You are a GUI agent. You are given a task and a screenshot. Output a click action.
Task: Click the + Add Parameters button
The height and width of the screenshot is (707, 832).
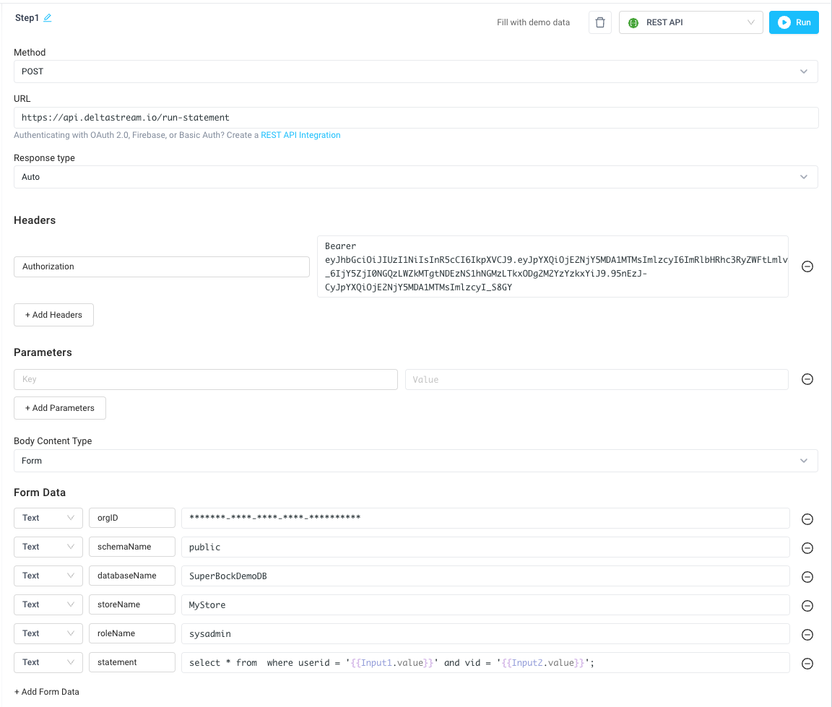coord(60,408)
